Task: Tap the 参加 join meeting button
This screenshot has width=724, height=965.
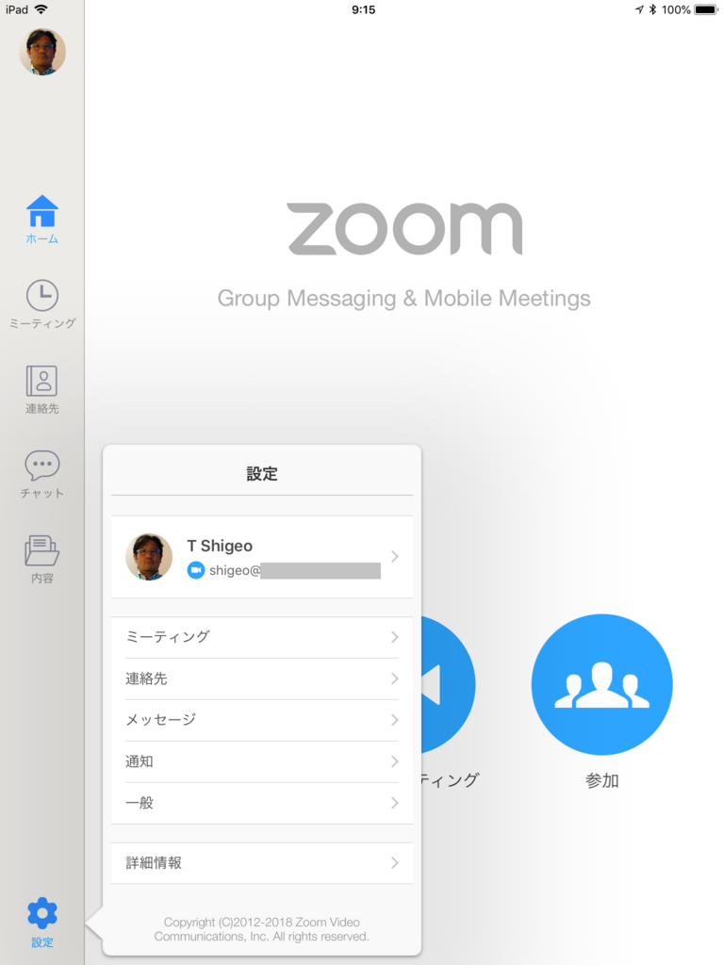Action: point(601,684)
